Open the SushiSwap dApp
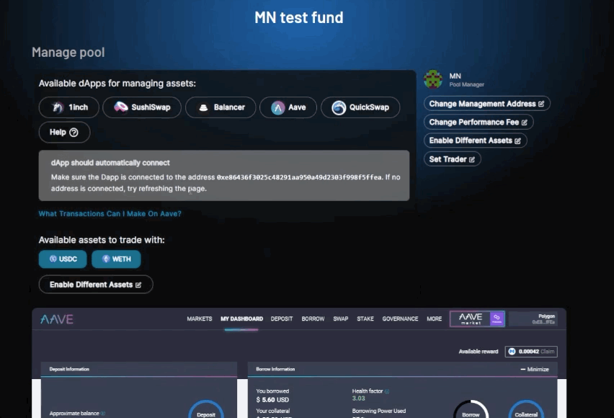 tap(142, 107)
